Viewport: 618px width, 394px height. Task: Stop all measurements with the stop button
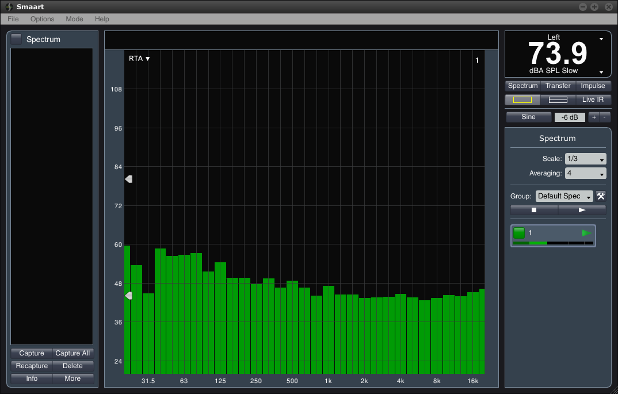click(x=534, y=210)
